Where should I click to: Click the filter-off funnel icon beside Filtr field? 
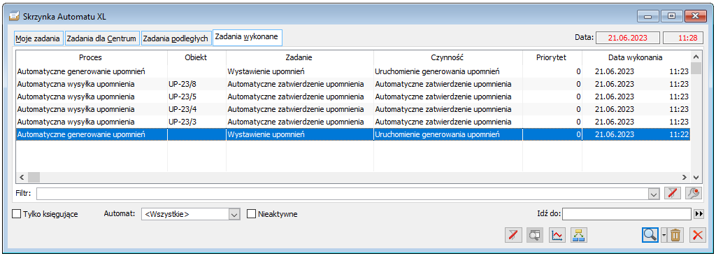click(672, 193)
